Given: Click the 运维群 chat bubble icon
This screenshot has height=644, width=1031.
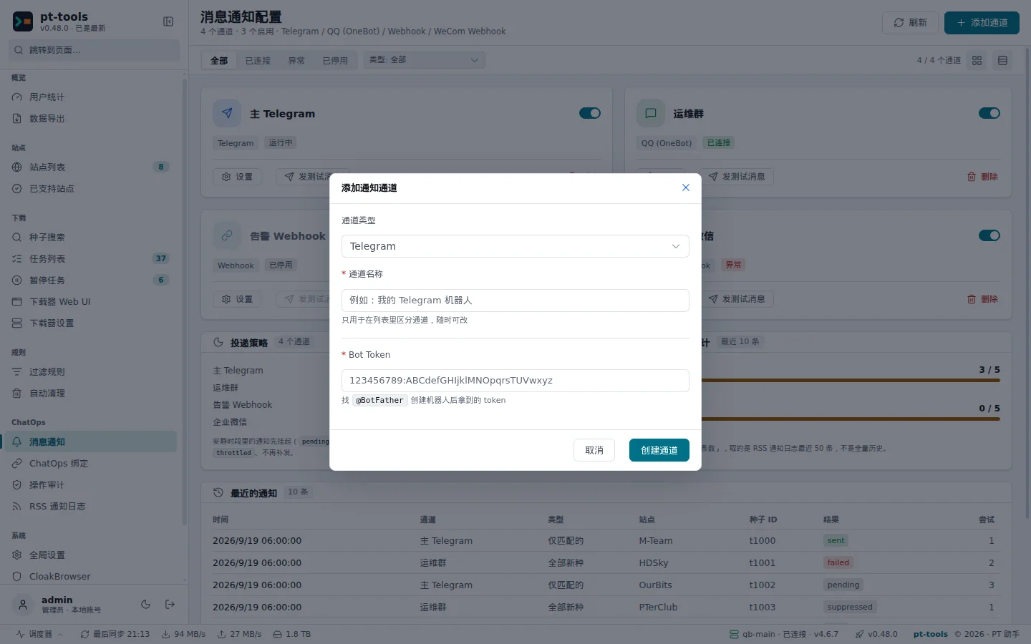Looking at the screenshot, I should coord(651,113).
